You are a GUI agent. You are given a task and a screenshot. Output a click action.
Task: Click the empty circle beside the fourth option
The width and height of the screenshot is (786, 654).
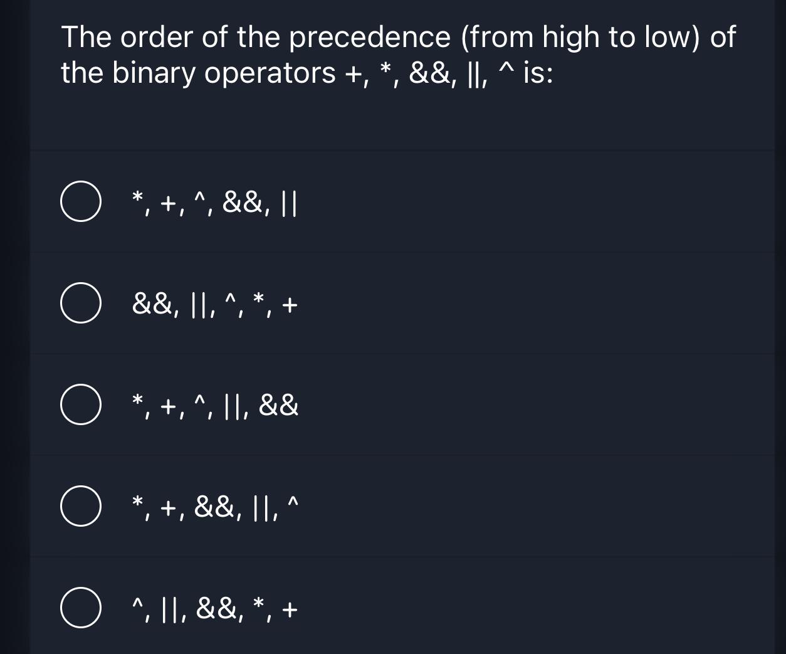[81, 506]
